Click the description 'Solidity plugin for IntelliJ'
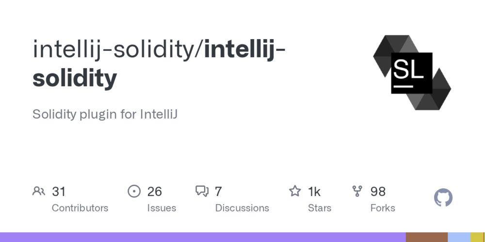The image size is (485, 242). (105, 115)
